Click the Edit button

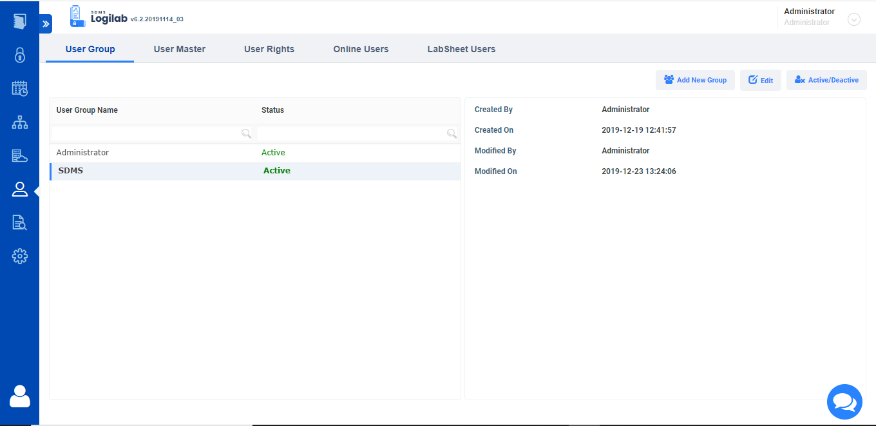761,79
